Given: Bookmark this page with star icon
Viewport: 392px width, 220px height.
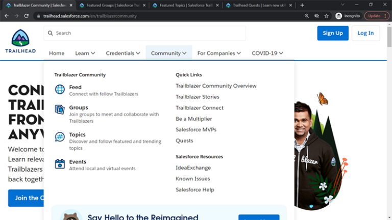Looking at the screenshot, I should [x=326, y=16].
